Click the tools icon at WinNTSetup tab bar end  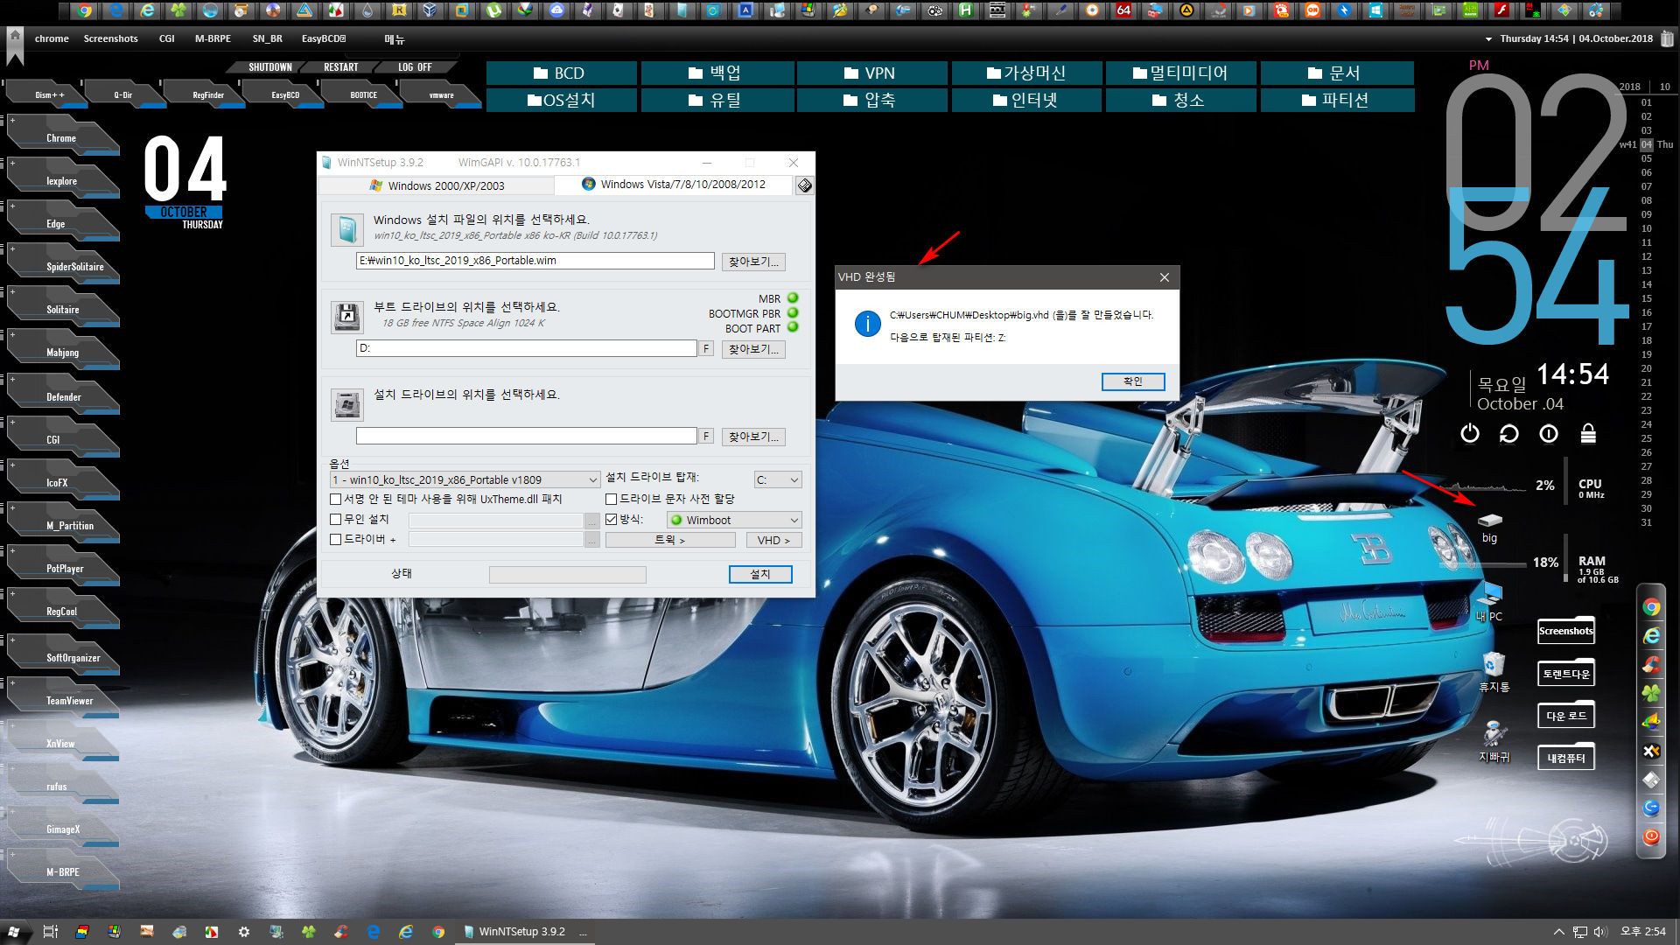click(804, 185)
